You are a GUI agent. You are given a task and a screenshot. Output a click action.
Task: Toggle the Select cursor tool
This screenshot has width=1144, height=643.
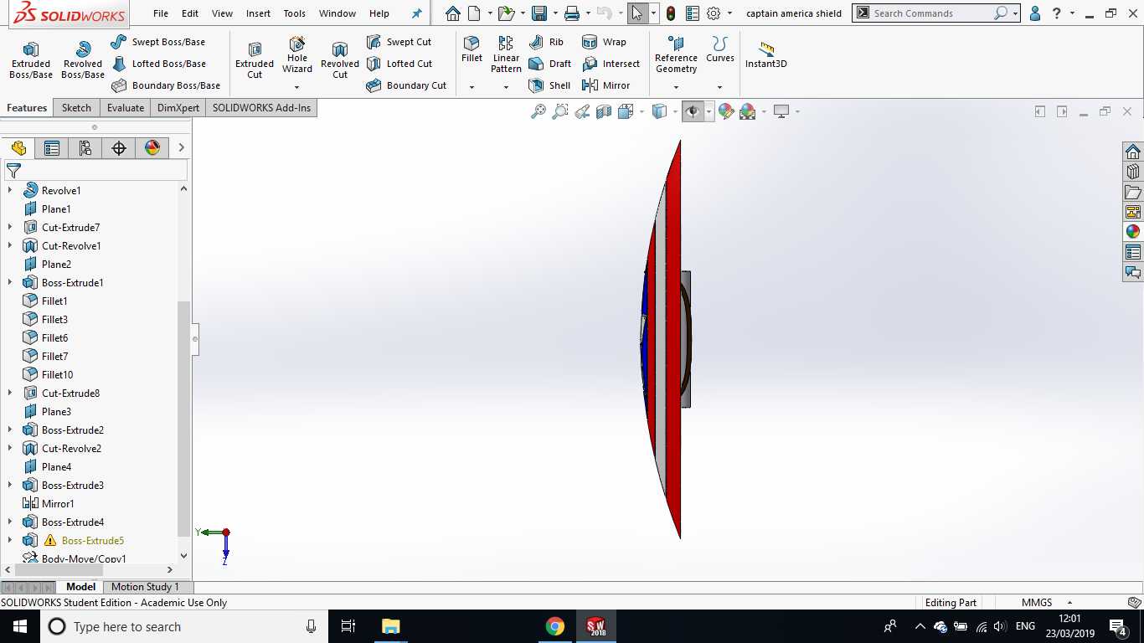click(x=638, y=13)
